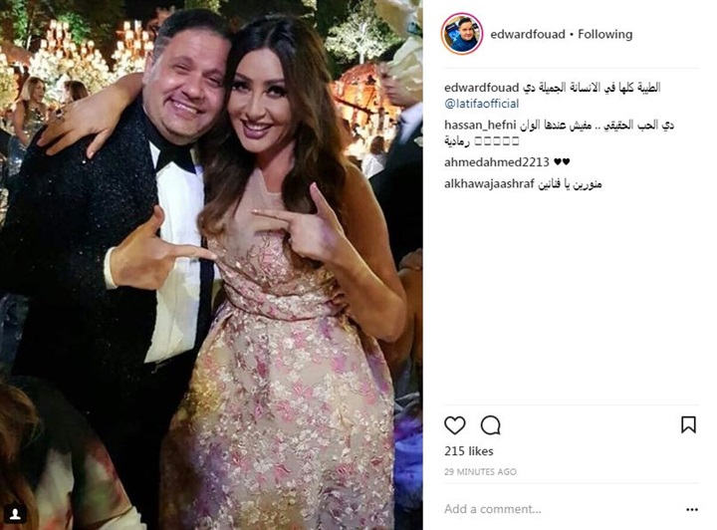This screenshot has width=717, height=530.
Task: Toggle the Following button beside edwardfouad
Action: click(605, 34)
